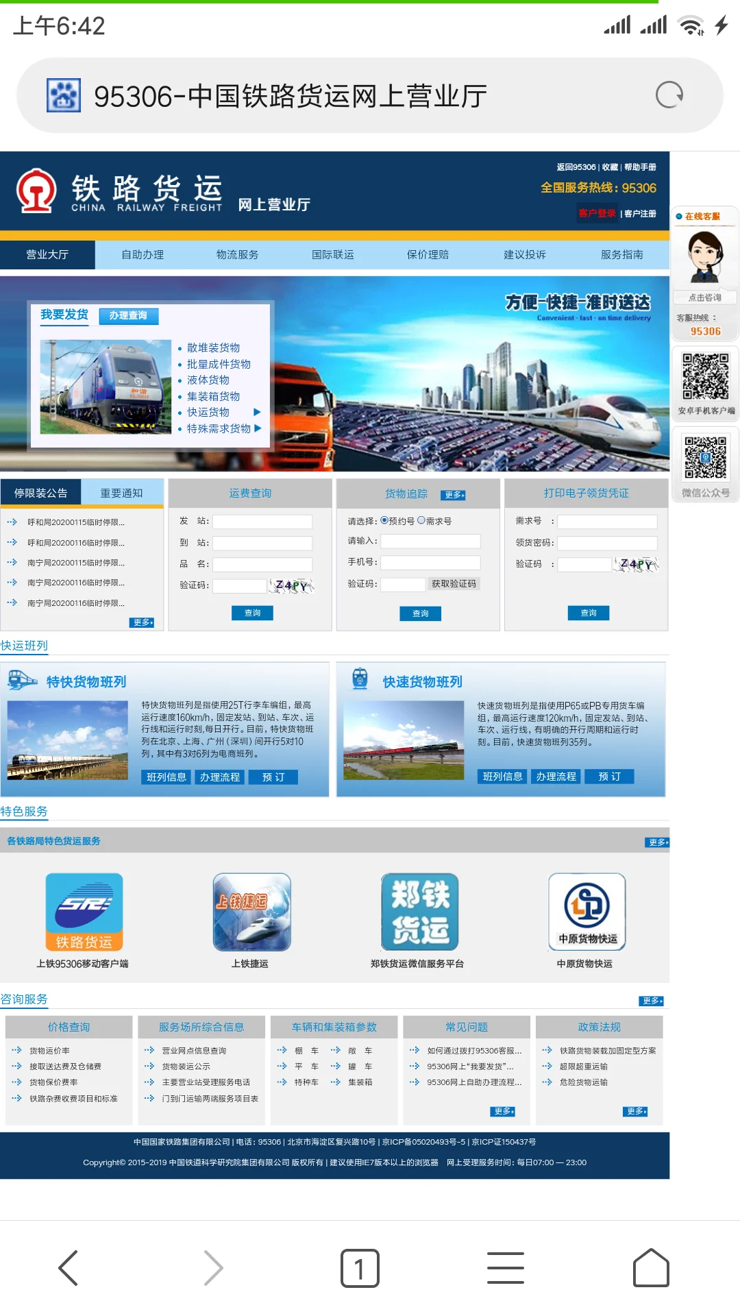Image resolution: width=740 pixels, height=1316 pixels.
Task: Expand 特殊需求货物 arrow in shipping list
Action: coord(258,428)
